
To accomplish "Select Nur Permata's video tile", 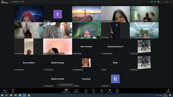I will click(x=115, y=14).
